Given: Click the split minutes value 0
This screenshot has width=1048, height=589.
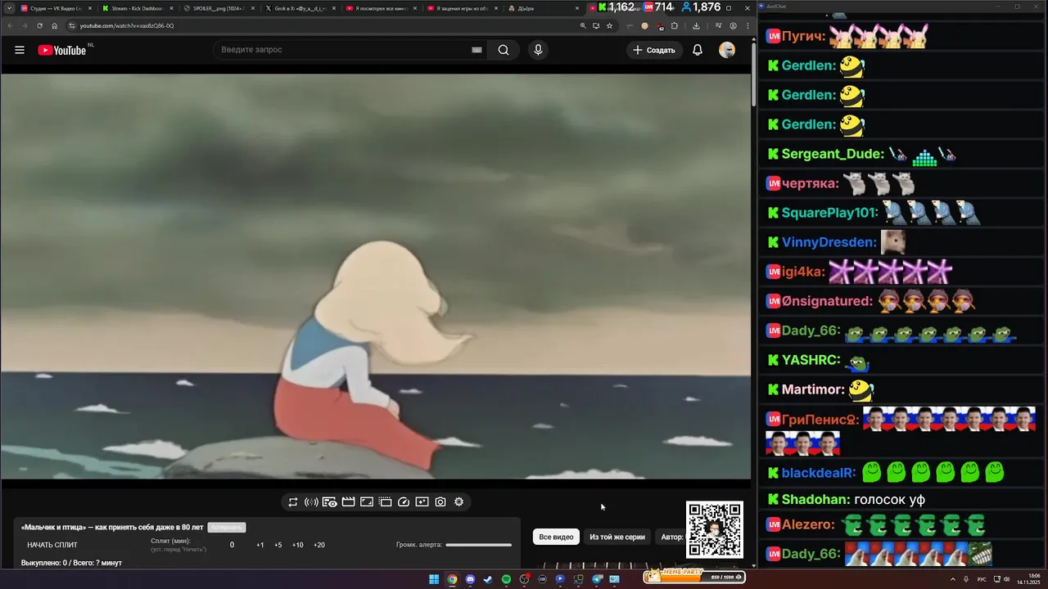Looking at the screenshot, I should tap(232, 545).
